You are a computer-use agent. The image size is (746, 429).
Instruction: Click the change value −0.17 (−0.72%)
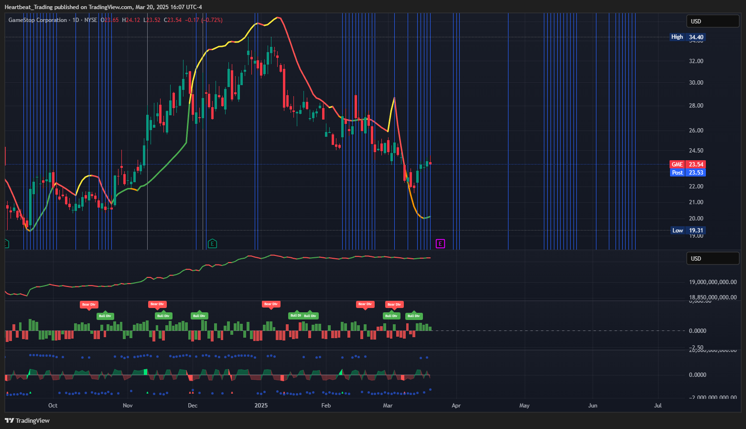[x=204, y=20]
